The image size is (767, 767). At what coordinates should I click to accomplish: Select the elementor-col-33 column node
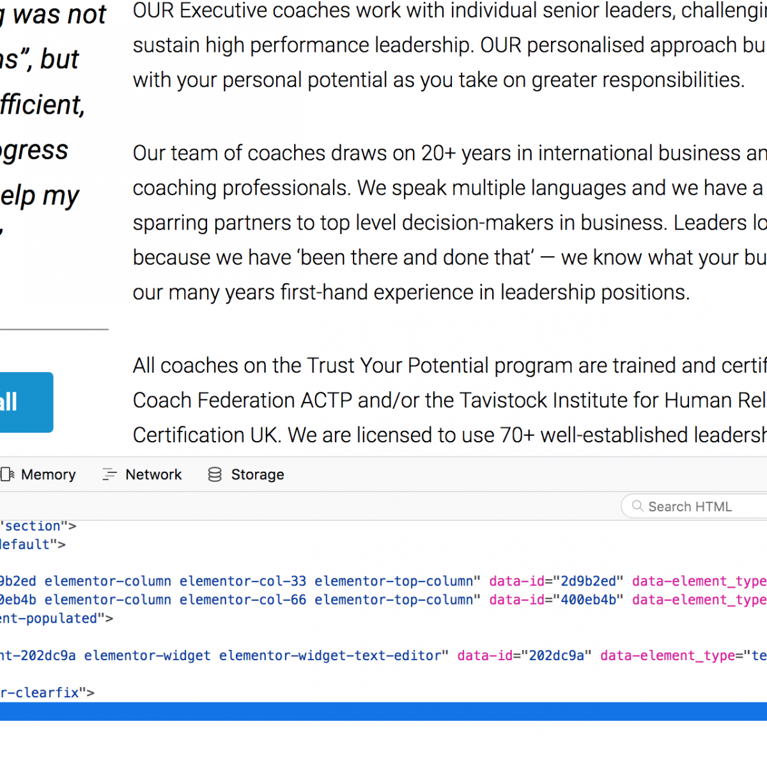click(x=383, y=581)
